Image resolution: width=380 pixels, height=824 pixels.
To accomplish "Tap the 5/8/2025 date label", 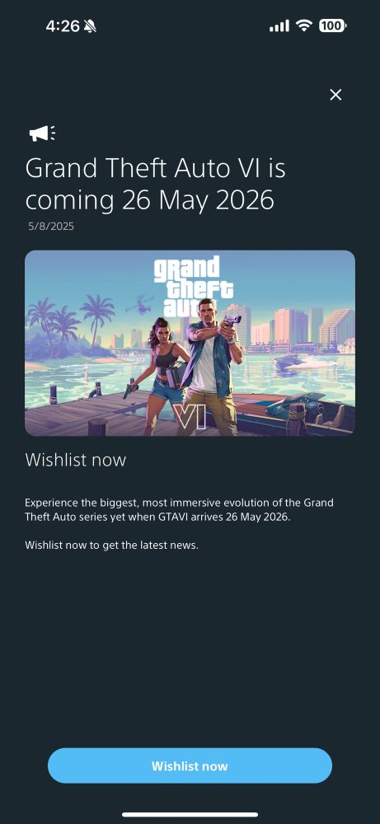I will click(x=51, y=227).
